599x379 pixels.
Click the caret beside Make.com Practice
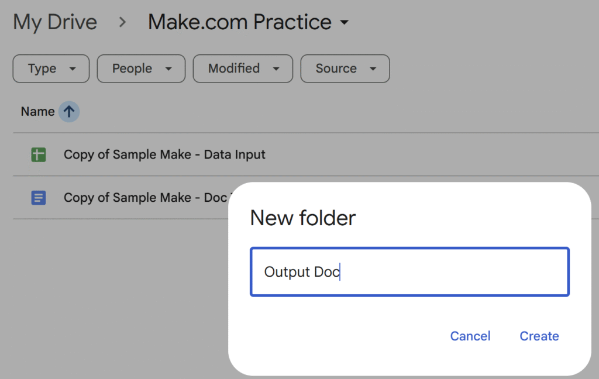tap(345, 23)
